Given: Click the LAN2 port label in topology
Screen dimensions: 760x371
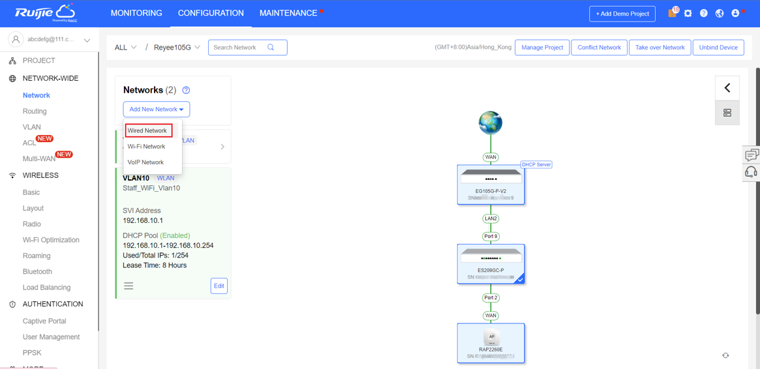Looking at the screenshot, I should click(491, 218).
